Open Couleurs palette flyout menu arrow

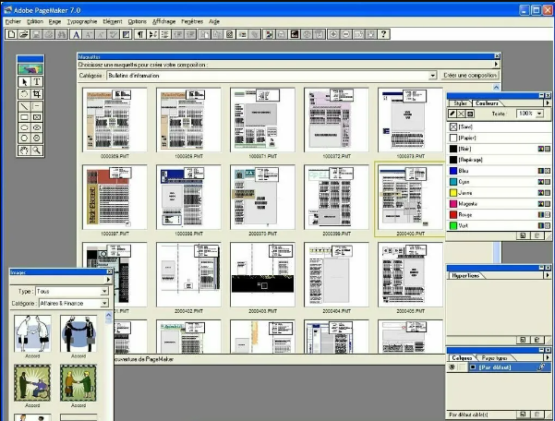point(548,103)
